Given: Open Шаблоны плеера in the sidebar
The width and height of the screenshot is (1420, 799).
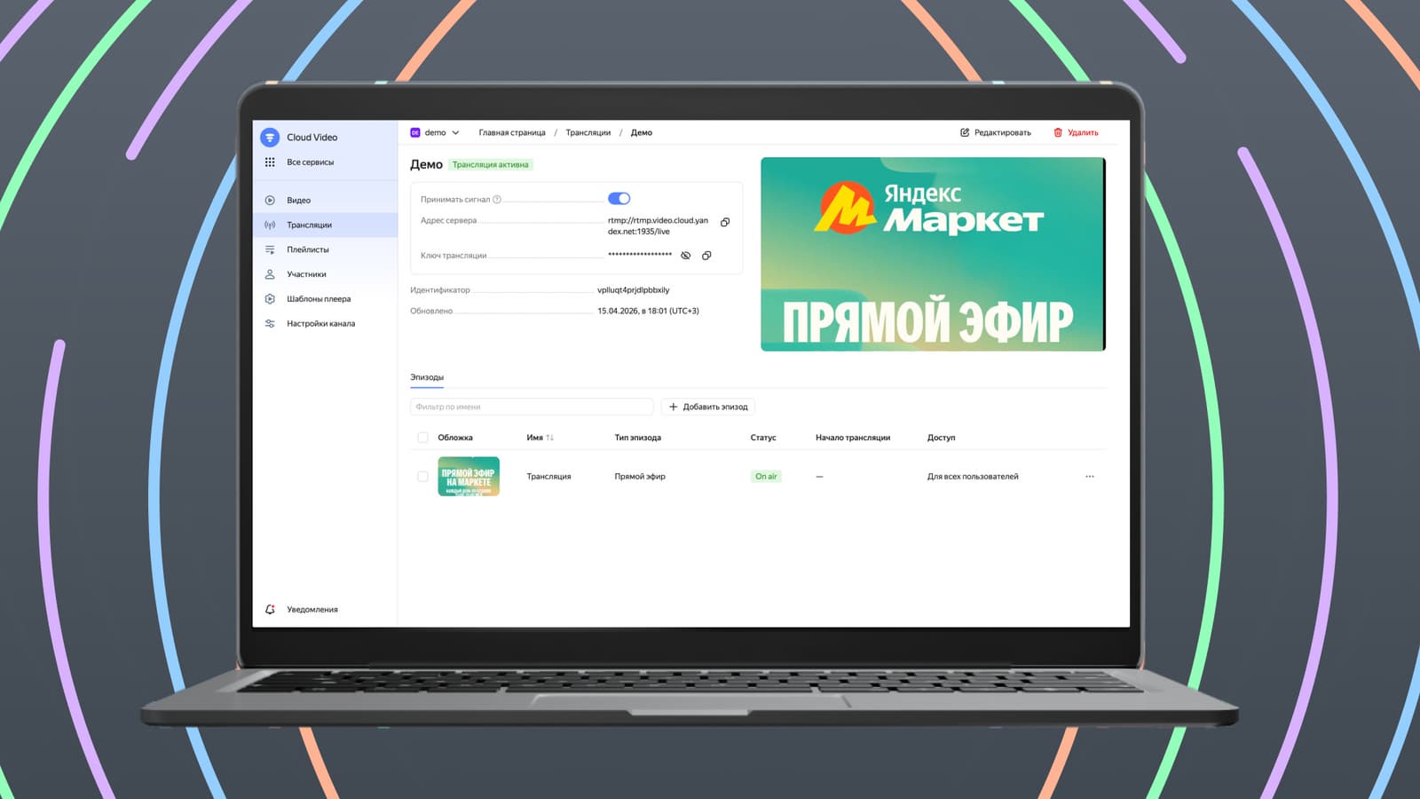Looking at the screenshot, I should click(x=325, y=299).
